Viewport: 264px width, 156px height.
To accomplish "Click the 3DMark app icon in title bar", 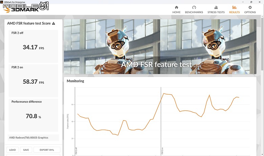I will click(x=2, y=2).
